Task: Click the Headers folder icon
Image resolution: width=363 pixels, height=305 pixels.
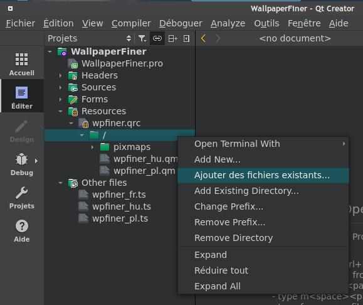Action: click(x=73, y=75)
